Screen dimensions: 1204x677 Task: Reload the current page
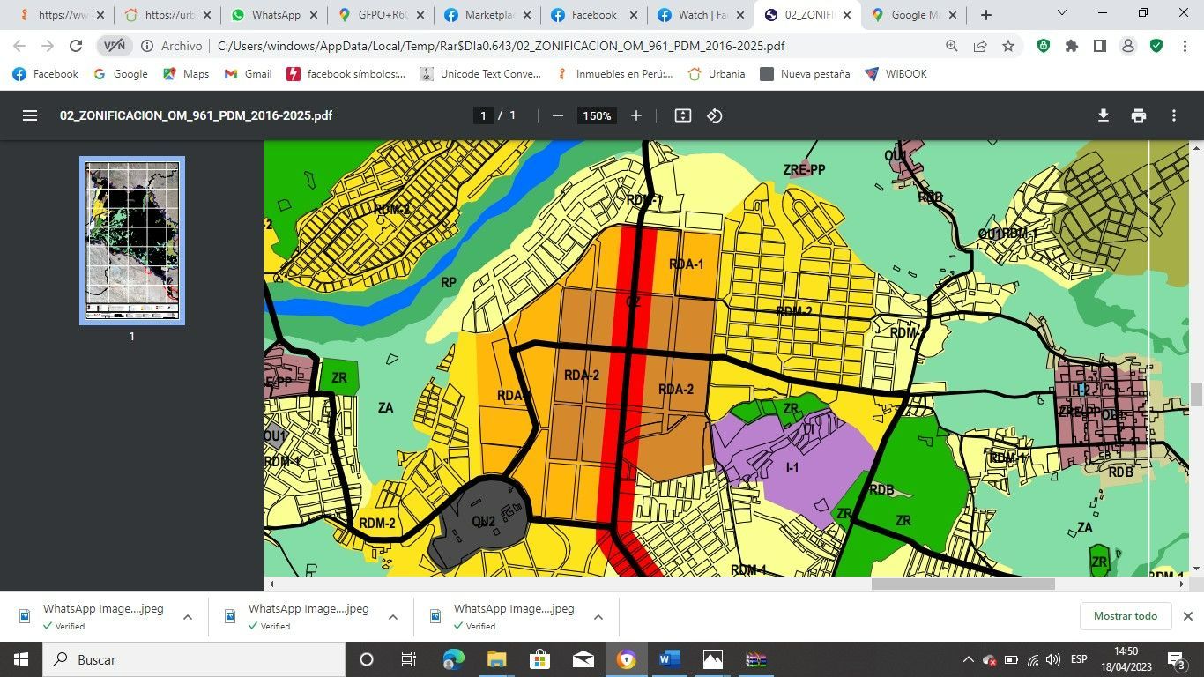(x=76, y=46)
